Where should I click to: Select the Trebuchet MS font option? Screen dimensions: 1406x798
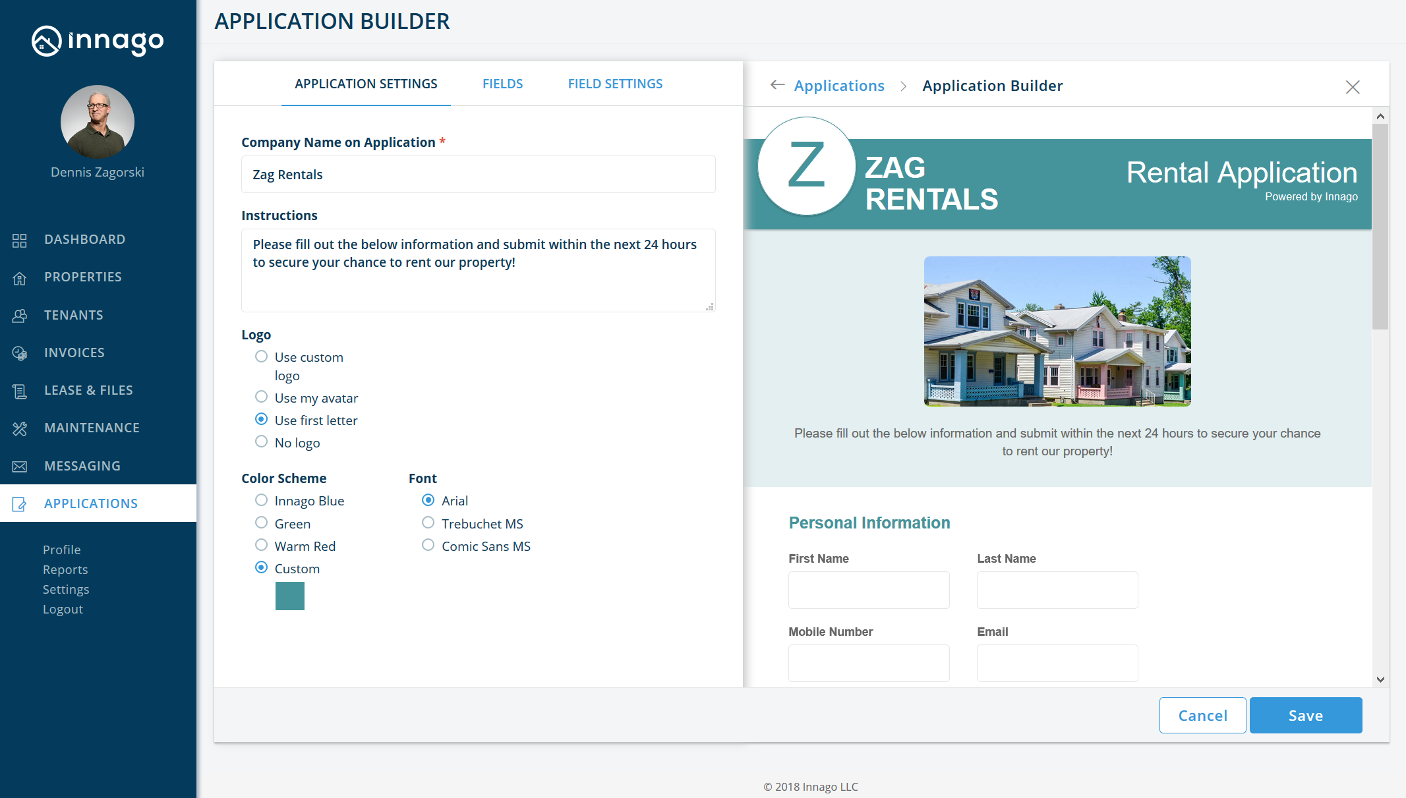pos(428,523)
